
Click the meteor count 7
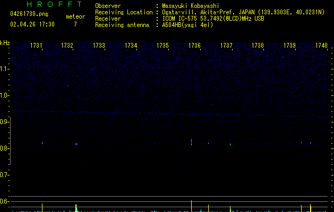[75, 24]
